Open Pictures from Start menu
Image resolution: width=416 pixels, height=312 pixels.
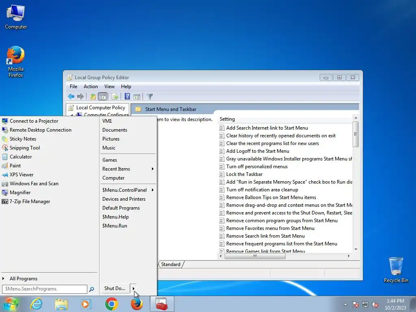tap(111, 139)
